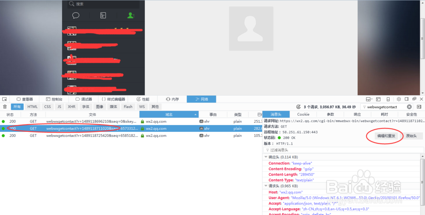The height and width of the screenshot is (215, 425).
Task: Open the 内存 memory tab
Action: coord(173,99)
